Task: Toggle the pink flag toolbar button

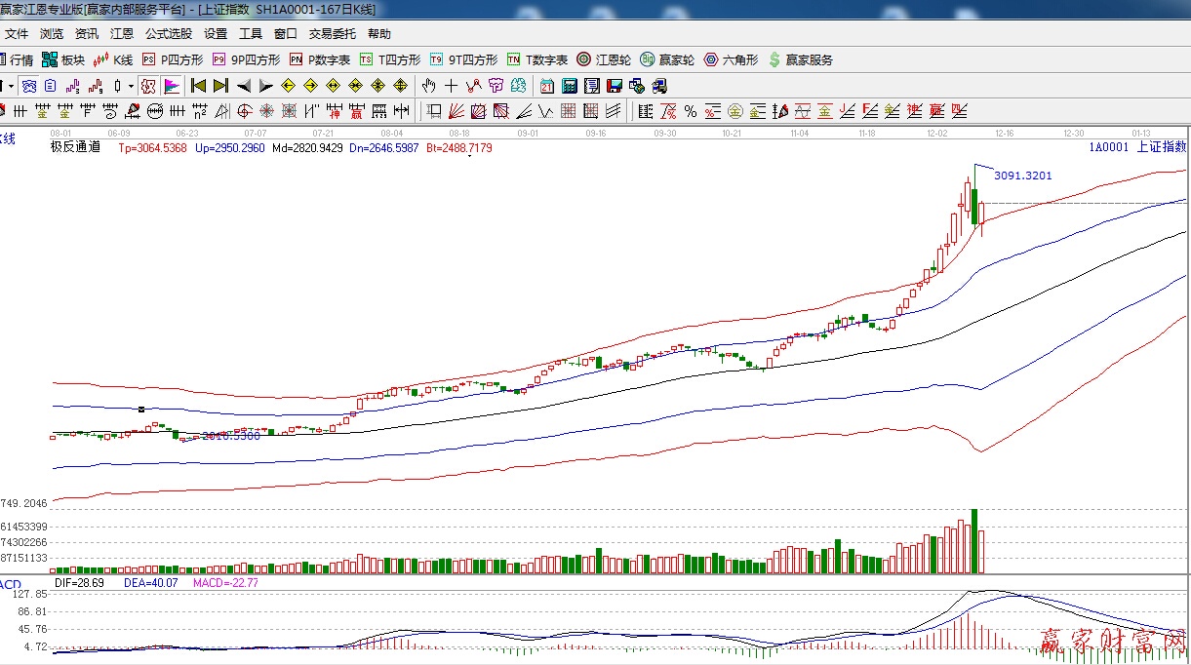Action: [x=172, y=86]
